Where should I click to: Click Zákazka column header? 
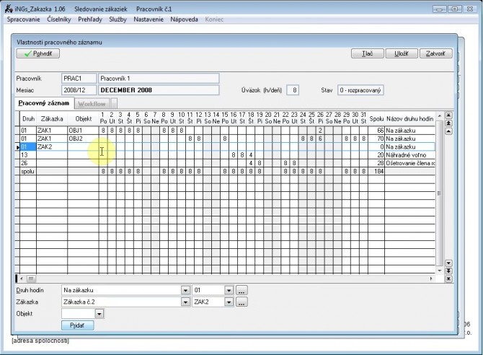(52, 119)
